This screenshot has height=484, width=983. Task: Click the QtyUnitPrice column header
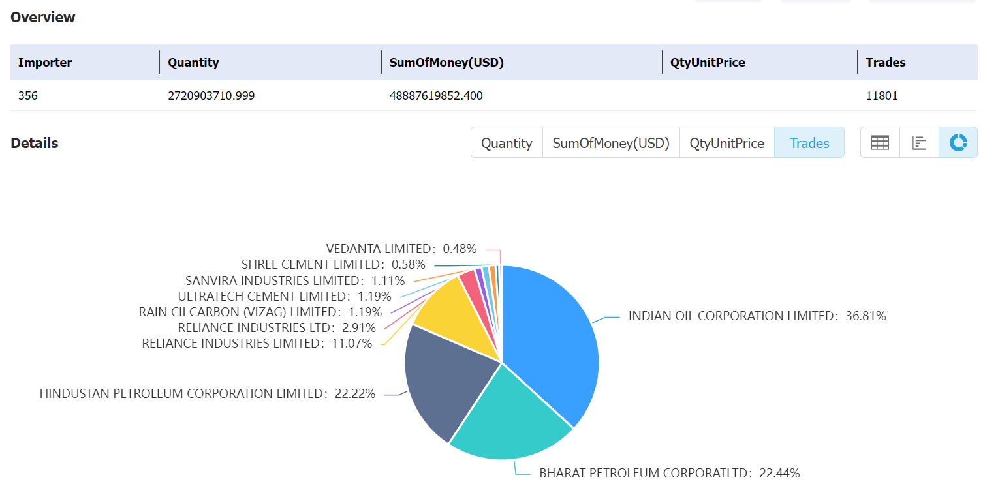[x=707, y=63]
